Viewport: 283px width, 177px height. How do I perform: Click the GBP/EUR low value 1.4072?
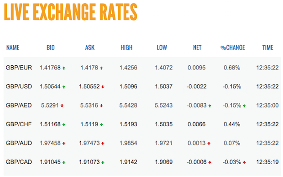click(x=164, y=68)
